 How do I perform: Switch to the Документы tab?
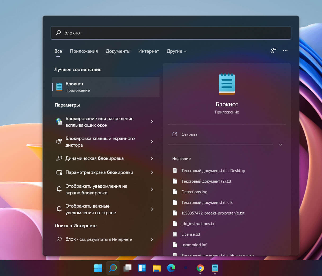point(118,51)
